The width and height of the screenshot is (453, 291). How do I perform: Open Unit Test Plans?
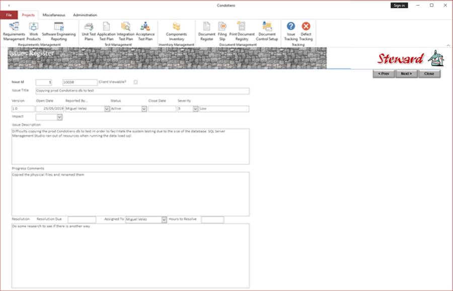point(89,32)
